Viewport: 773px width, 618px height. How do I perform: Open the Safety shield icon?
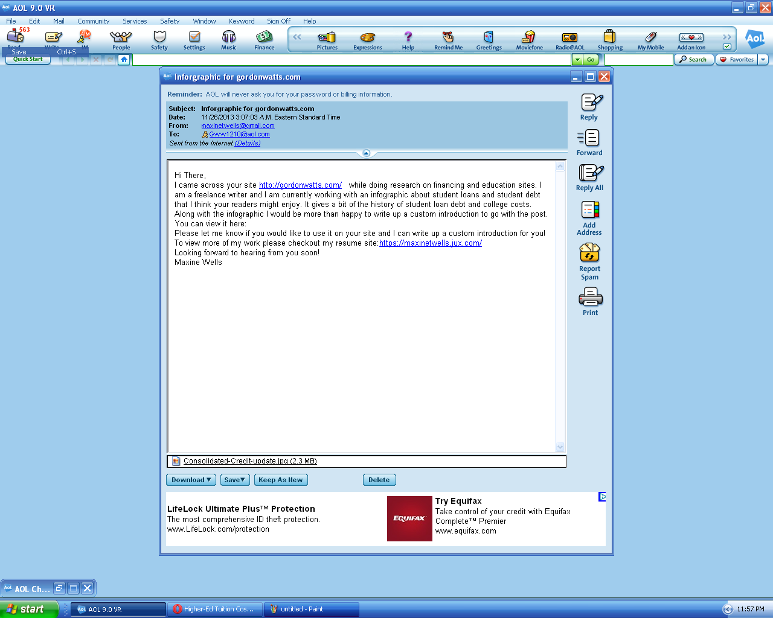[x=159, y=40]
